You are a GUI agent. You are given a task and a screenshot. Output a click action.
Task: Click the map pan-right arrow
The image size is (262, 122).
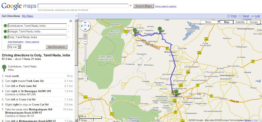pyautogui.click(x=88, y=26)
